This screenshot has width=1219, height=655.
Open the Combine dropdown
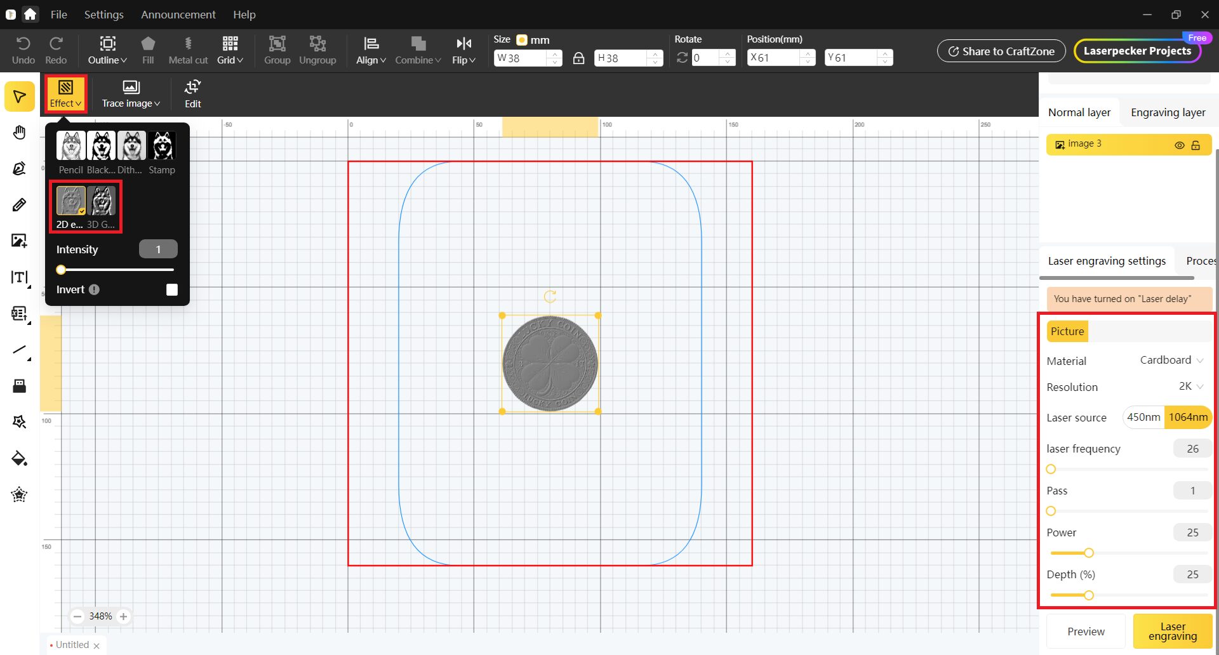[418, 50]
